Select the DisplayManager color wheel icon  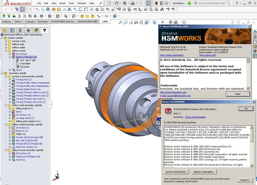click(x=36, y=31)
